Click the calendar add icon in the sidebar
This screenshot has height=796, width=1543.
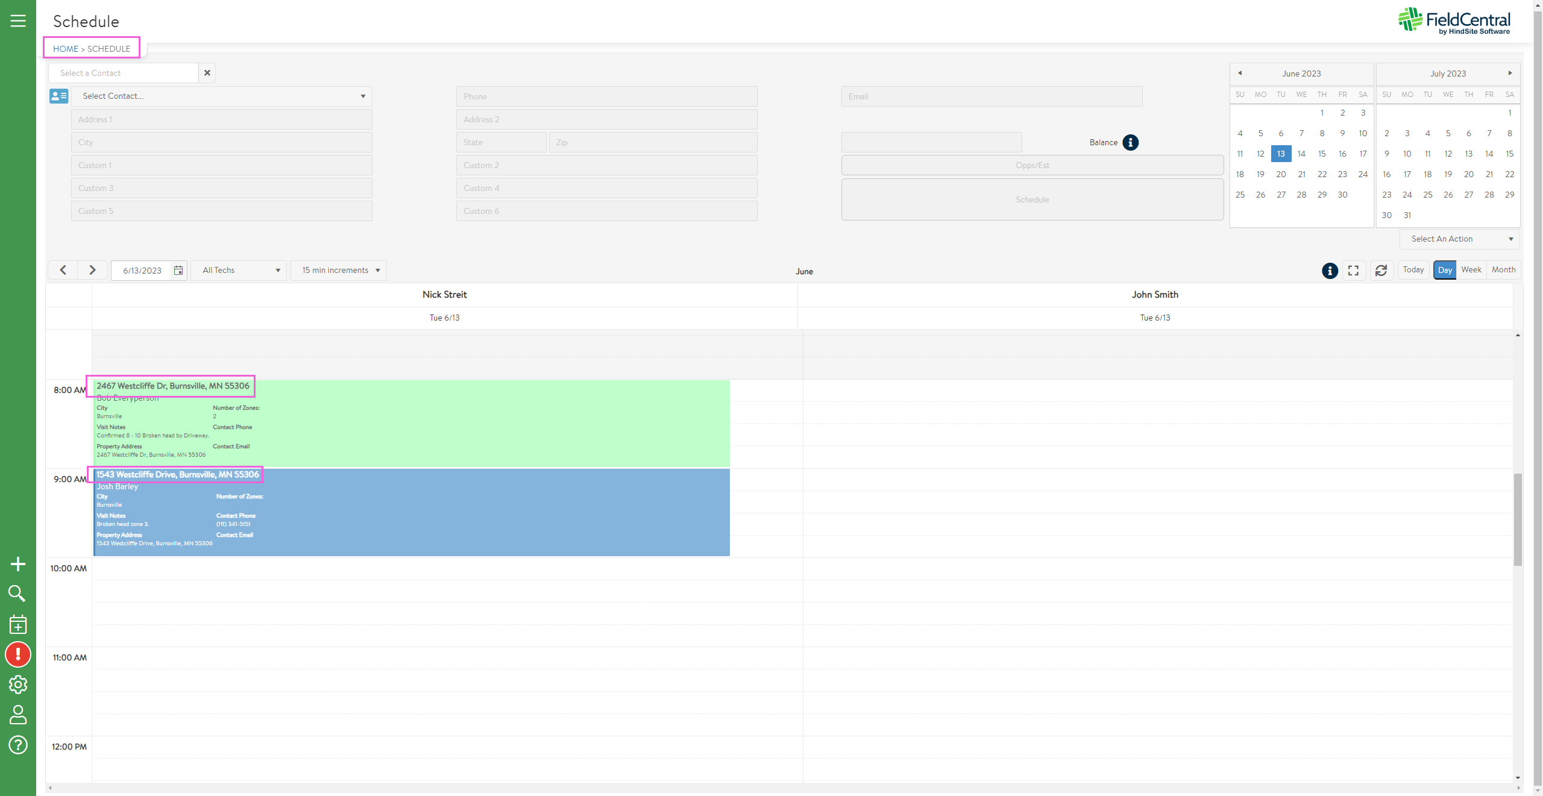(18, 625)
